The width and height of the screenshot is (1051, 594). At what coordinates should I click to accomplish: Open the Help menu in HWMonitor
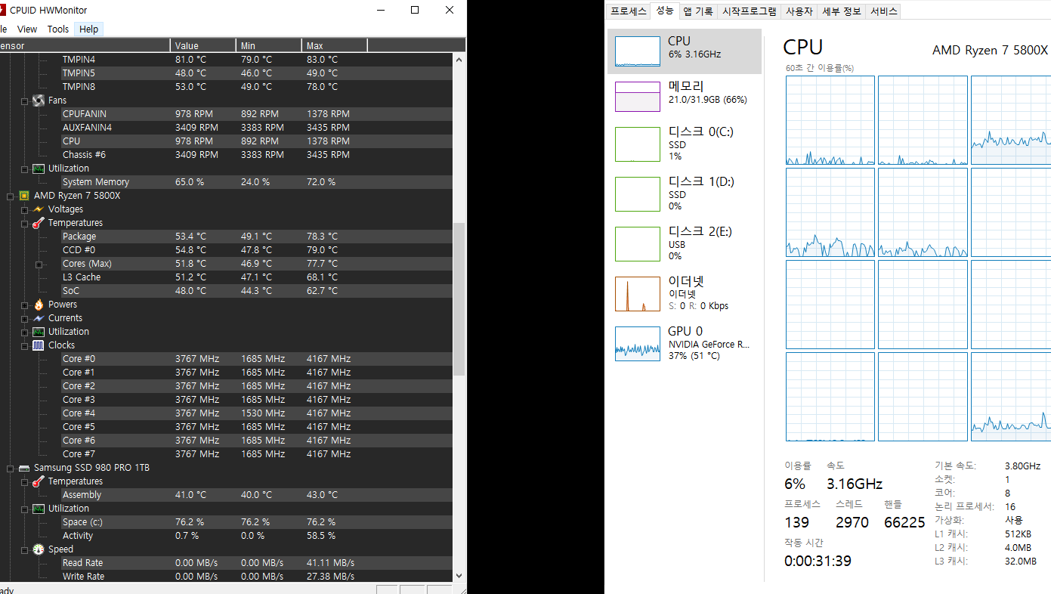(88, 29)
